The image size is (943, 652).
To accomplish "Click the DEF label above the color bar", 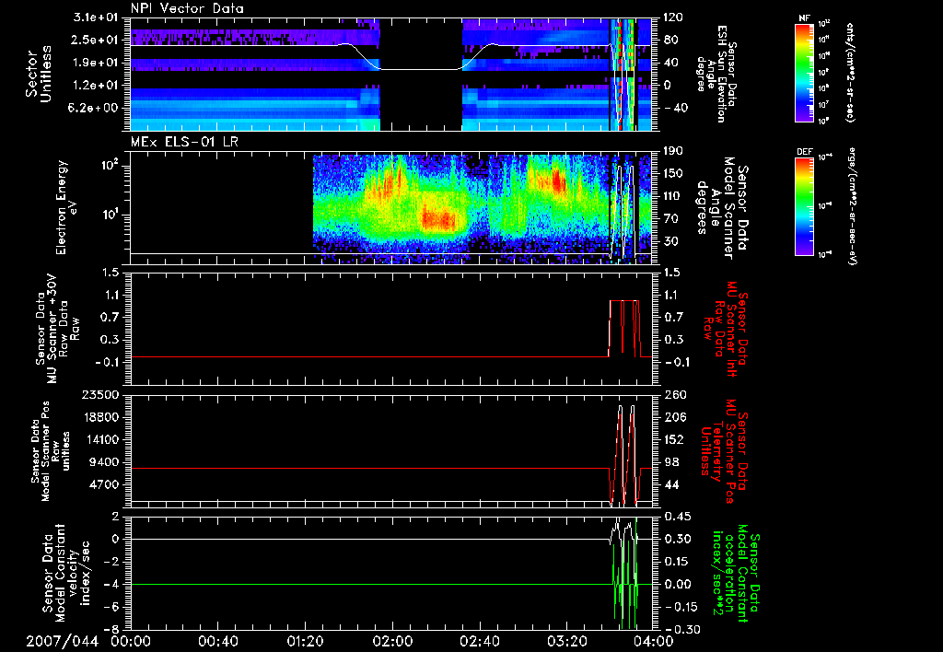I will pos(804,152).
